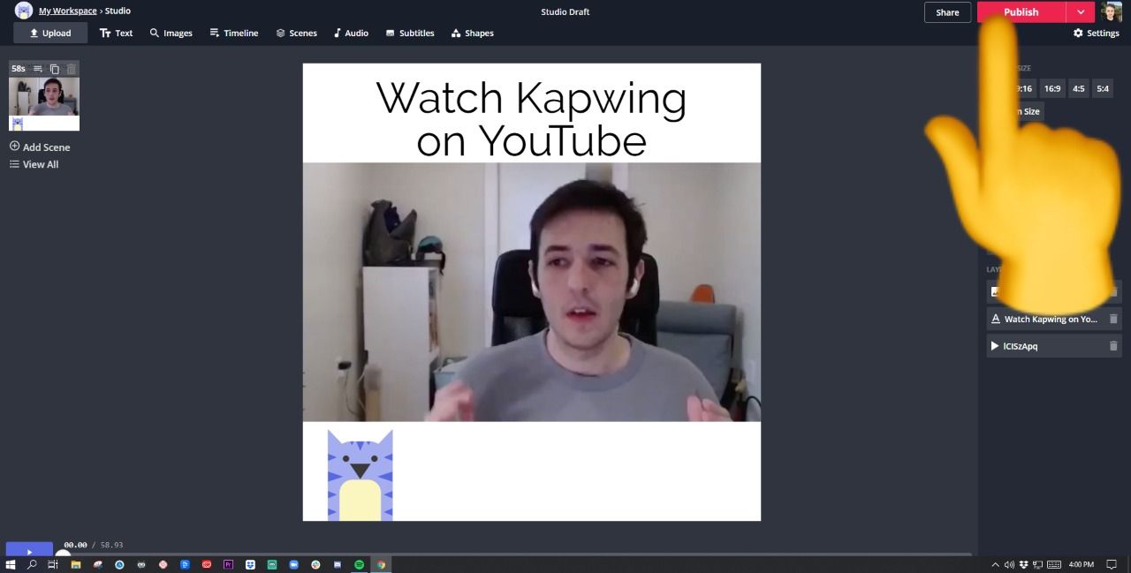1131x573 pixels.
Task: Open the My Workspace breadcrumb link
Action: pos(67,11)
